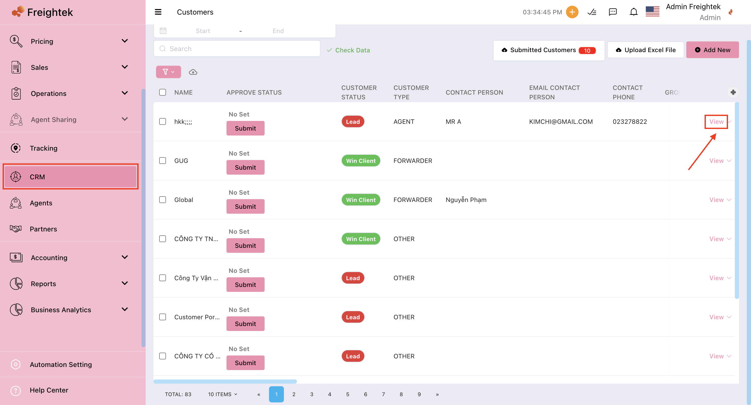The width and height of the screenshot is (751, 405).
Task: Open the pink filter dropdown
Action: pos(168,72)
